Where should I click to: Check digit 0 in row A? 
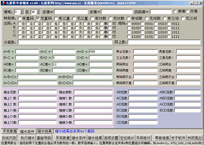tap(20, 24)
